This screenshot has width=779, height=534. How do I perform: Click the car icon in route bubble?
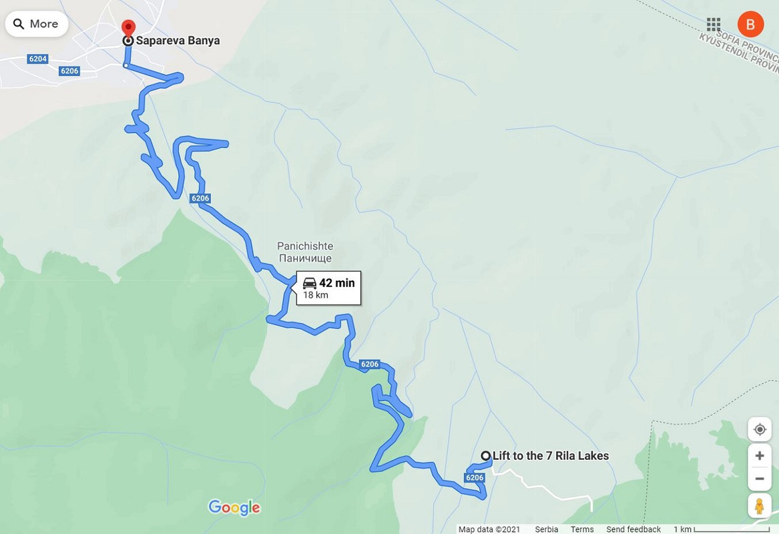(x=310, y=283)
